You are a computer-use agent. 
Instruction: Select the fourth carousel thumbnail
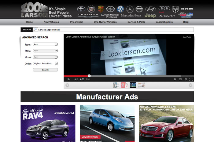141,85
